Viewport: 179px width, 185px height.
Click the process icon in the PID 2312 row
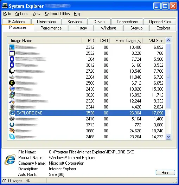pyautogui.click(x=12, y=47)
